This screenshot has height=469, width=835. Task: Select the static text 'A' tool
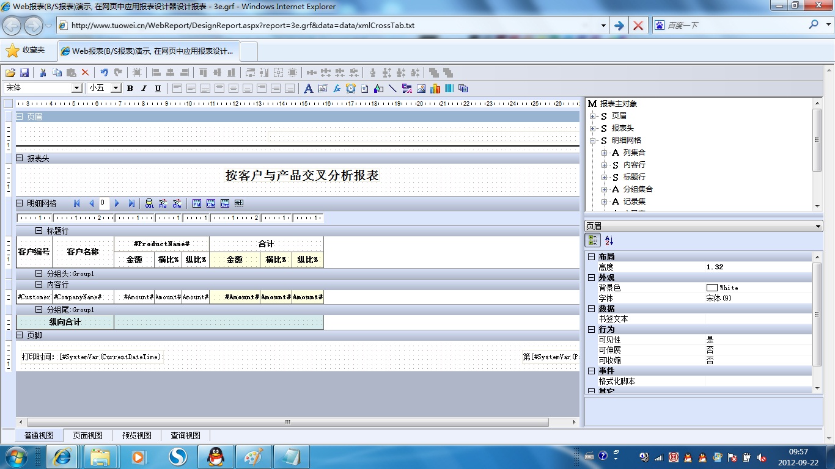pyautogui.click(x=308, y=89)
